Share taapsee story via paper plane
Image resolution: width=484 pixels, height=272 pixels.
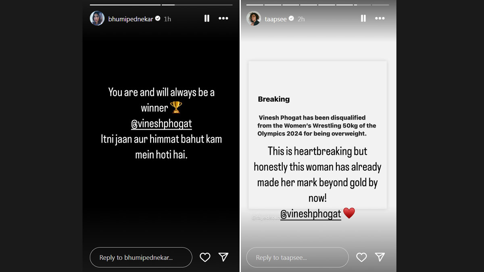point(380,257)
